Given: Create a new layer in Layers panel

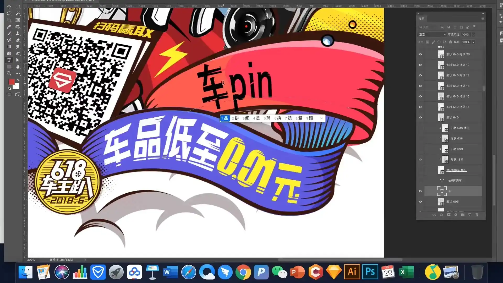Looking at the screenshot, I should point(470,215).
